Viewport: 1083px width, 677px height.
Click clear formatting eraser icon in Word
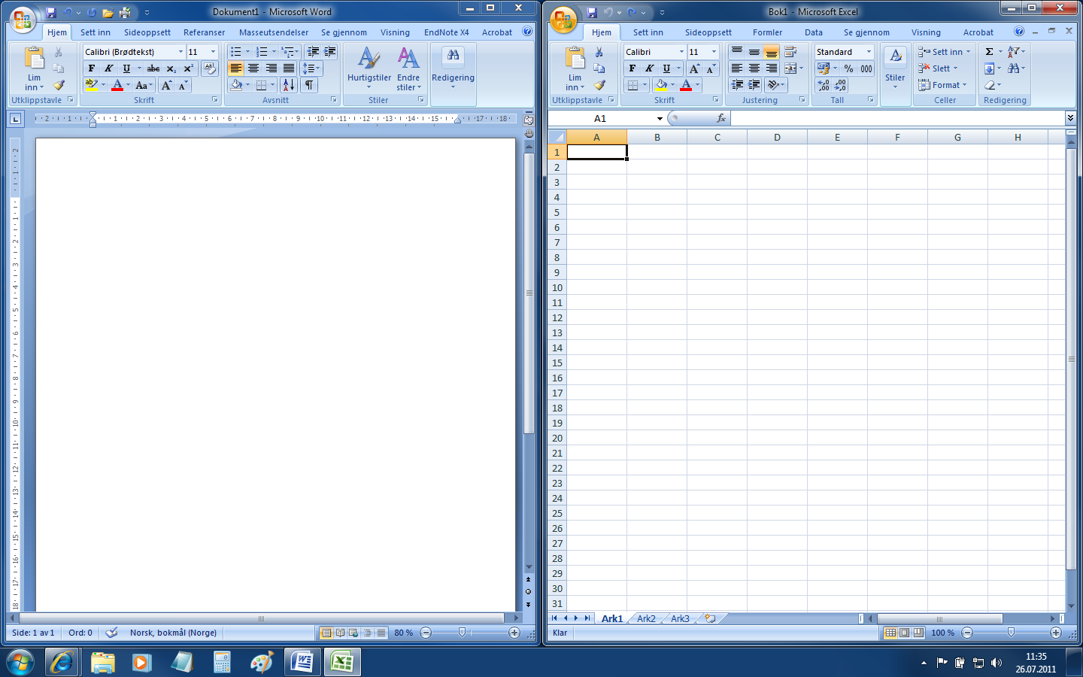[210, 68]
